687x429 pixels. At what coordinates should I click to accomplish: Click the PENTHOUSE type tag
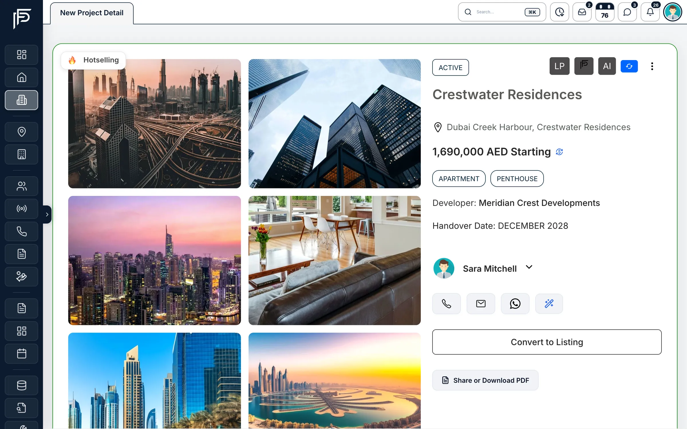coord(517,178)
